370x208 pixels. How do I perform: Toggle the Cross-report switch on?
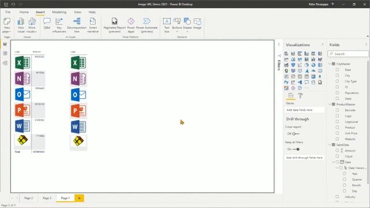(295, 133)
